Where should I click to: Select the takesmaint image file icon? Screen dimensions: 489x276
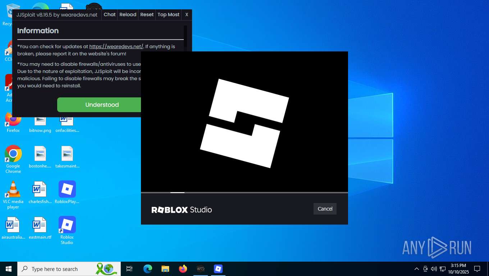pos(67,157)
